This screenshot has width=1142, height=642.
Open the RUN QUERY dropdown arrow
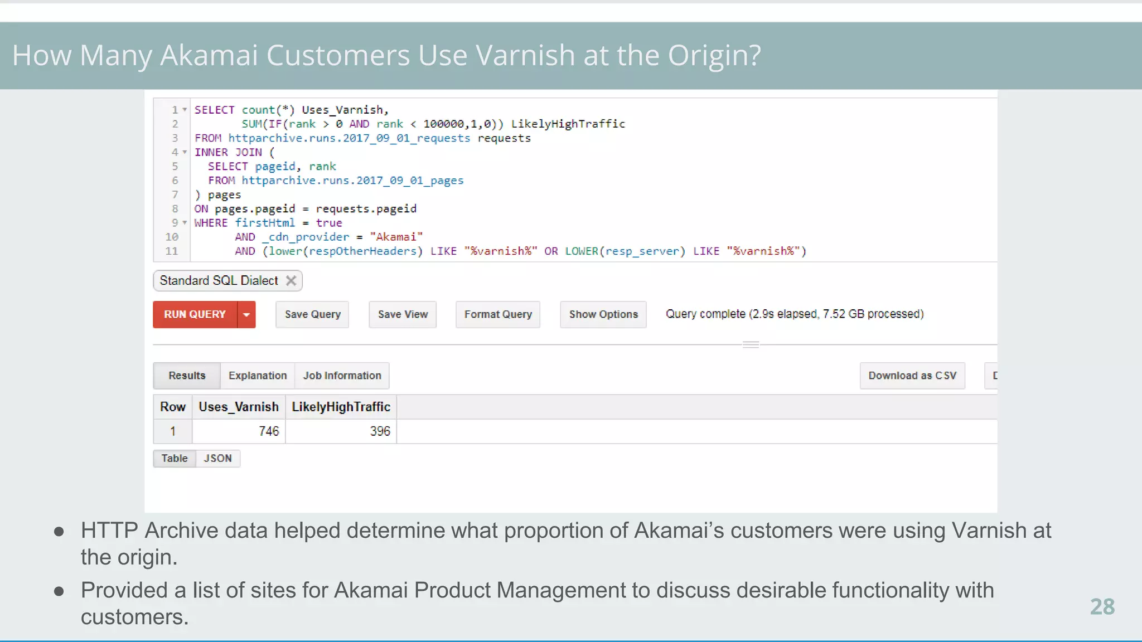tap(246, 314)
